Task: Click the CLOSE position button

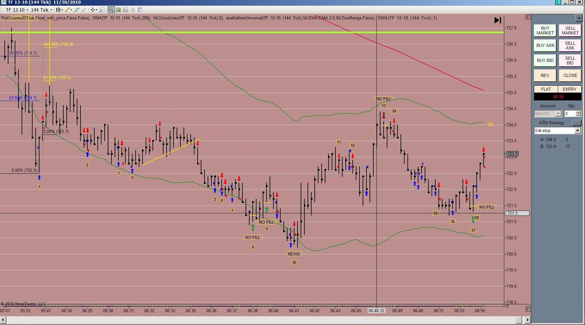Action: [x=570, y=75]
